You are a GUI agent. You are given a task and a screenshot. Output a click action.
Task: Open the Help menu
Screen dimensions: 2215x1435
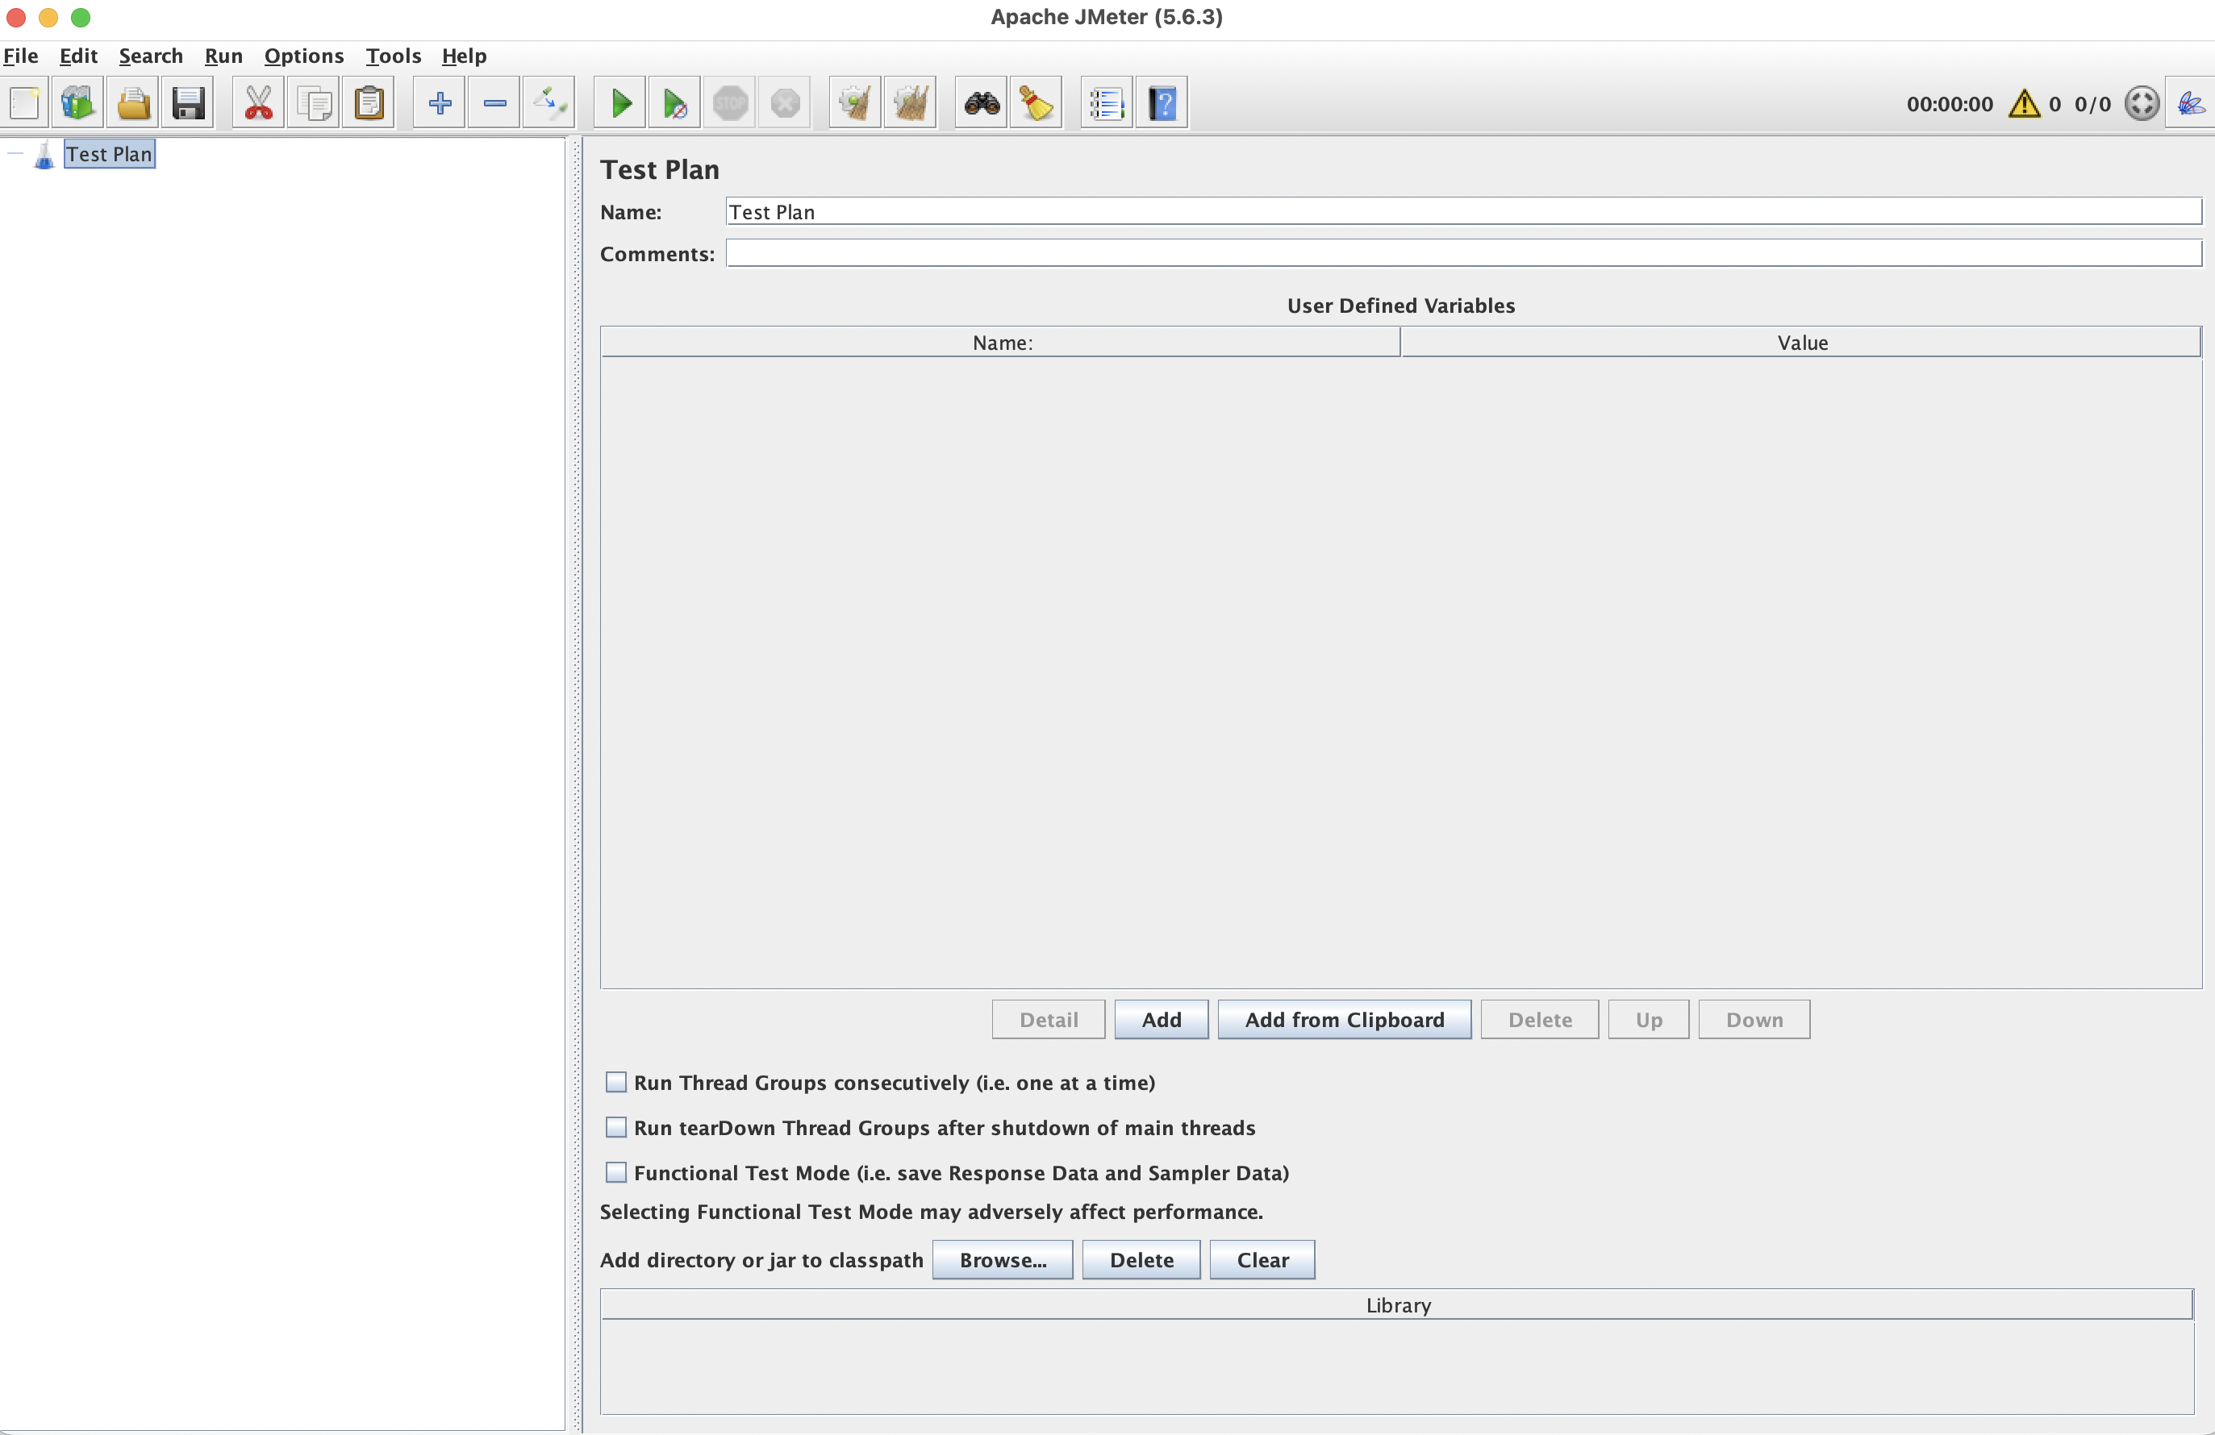pyautogui.click(x=464, y=56)
